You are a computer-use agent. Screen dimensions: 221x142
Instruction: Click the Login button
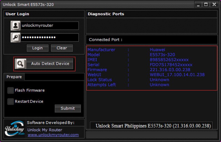[x=37, y=48]
